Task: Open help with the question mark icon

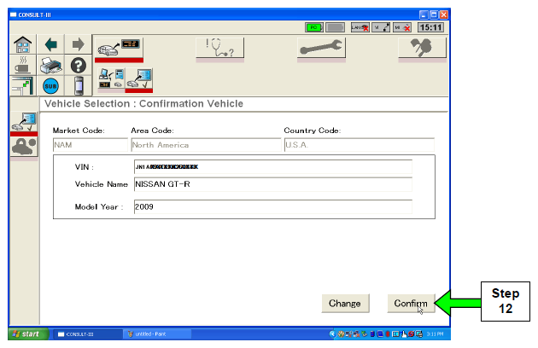Action: [79, 66]
